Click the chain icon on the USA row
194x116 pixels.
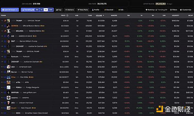(5, 67)
